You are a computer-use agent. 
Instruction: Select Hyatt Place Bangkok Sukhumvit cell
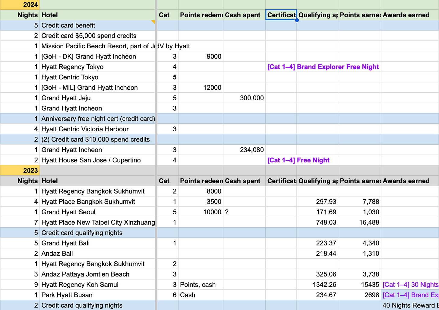tap(97, 202)
